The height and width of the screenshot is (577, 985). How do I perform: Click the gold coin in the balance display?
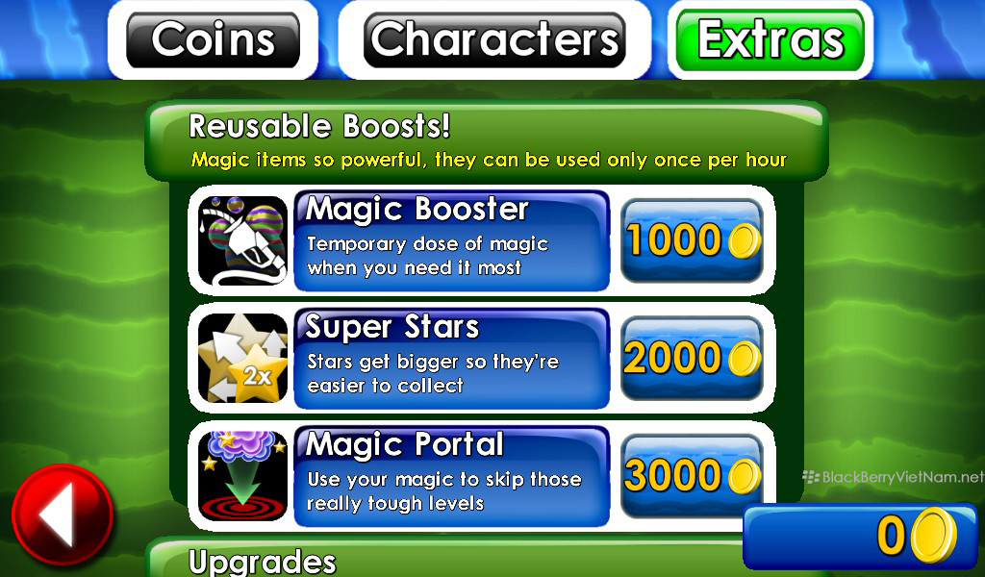pos(933,536)
